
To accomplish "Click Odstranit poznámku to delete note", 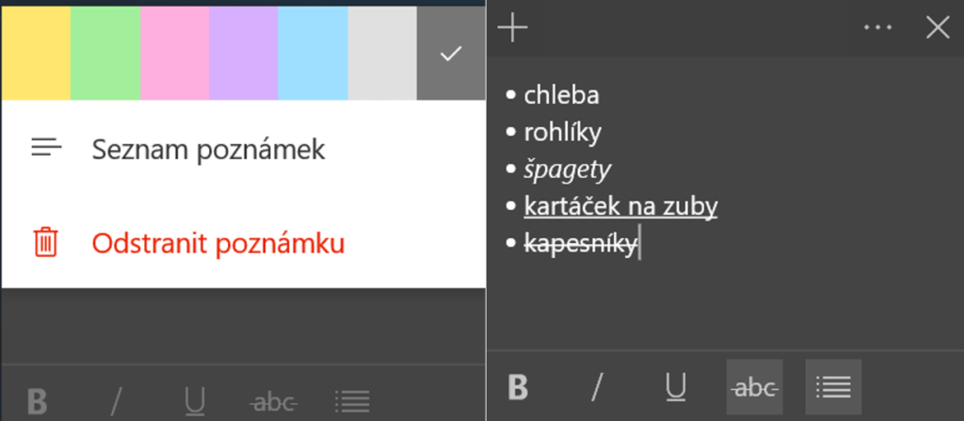I will click(217, 243).
